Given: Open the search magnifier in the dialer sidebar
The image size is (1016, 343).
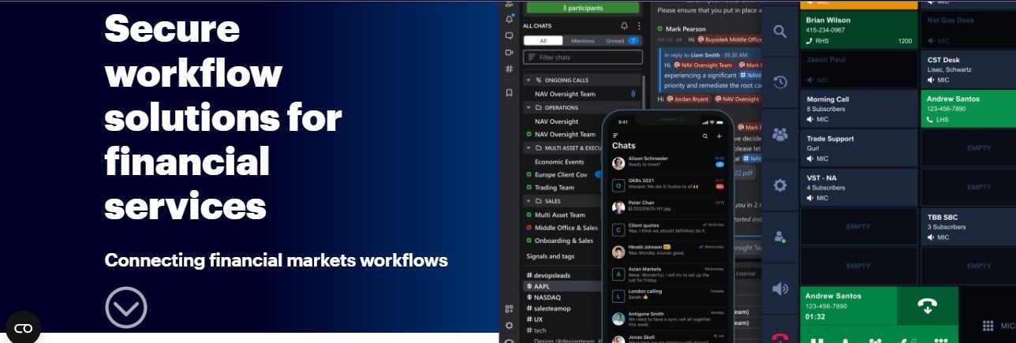Looking at the screenshot, I should point(780,32).
